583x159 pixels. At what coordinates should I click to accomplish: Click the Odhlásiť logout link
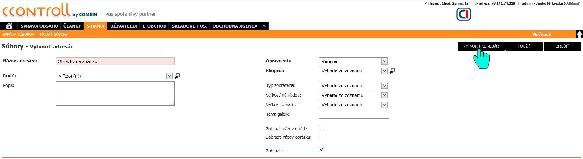[572, 3]
